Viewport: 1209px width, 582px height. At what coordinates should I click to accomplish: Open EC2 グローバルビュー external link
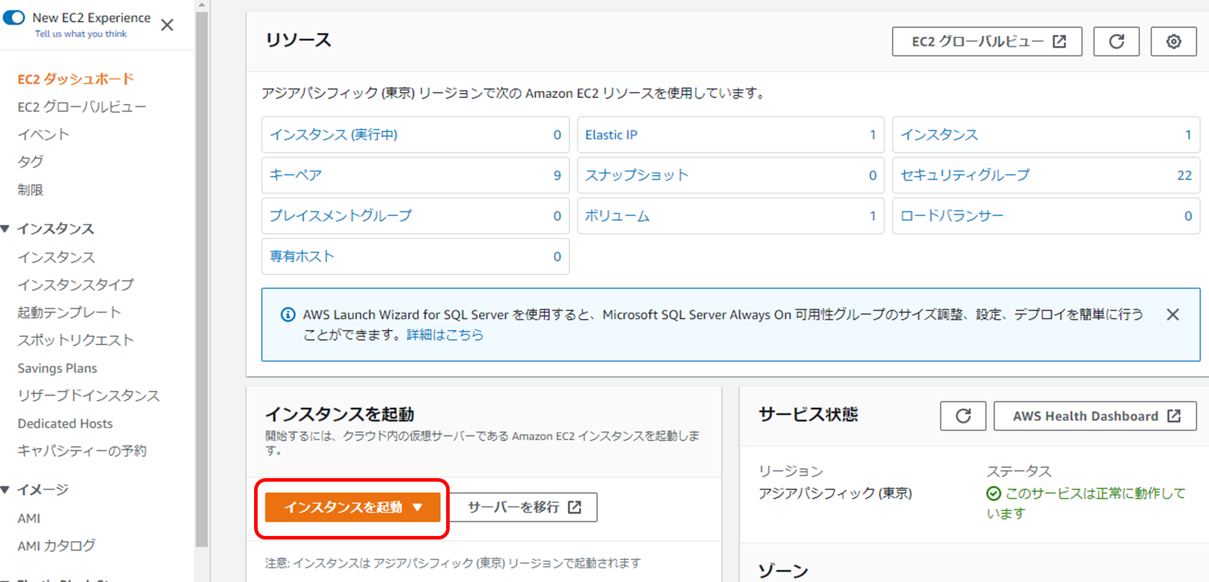986,41
